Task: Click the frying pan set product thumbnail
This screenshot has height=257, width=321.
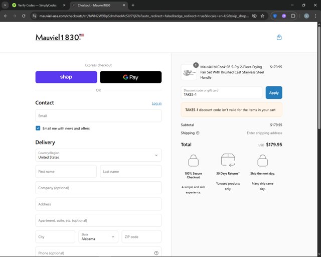Action: point(189,72)
